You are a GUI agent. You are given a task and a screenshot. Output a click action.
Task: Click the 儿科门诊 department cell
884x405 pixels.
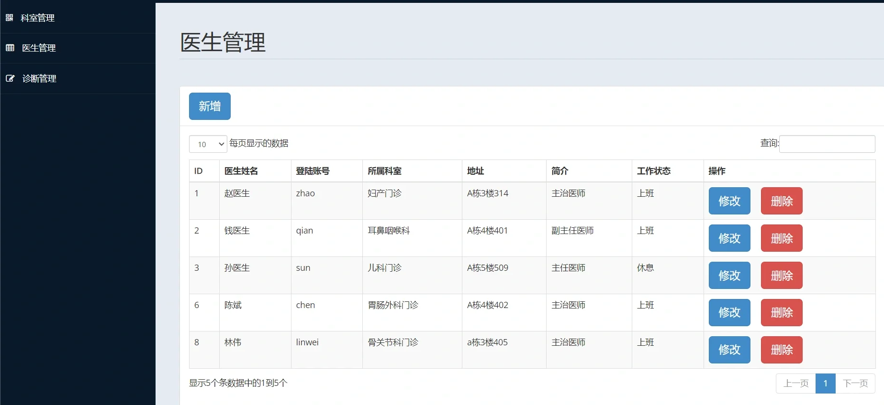point(412,275)
